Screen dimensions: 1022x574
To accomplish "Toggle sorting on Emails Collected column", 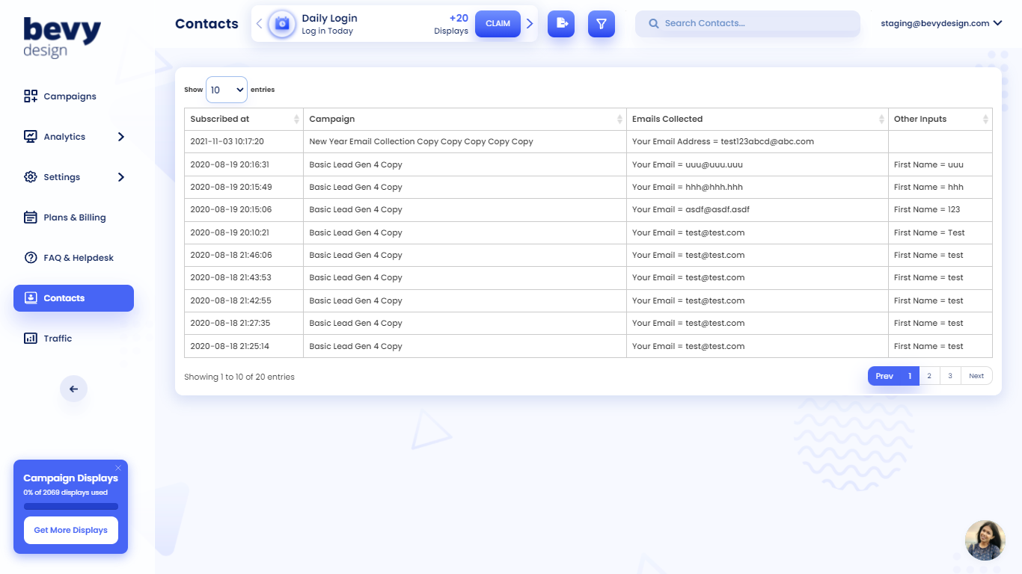I will (x=880, y=118).
